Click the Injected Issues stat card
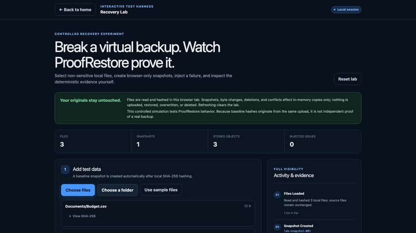 323,141
